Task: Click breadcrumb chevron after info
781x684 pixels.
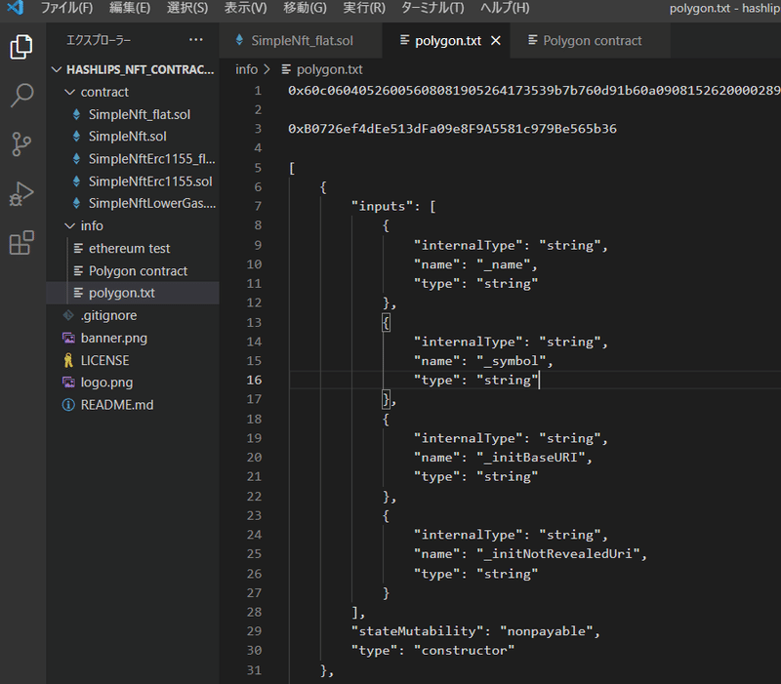Action: click(x=267, y=69)
